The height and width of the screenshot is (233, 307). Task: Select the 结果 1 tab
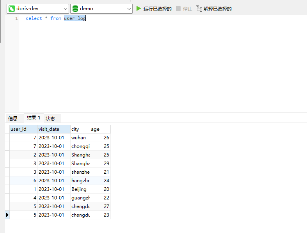(x=34, y=118)
